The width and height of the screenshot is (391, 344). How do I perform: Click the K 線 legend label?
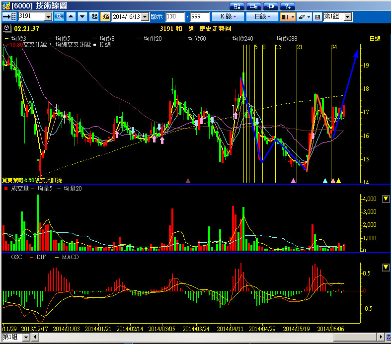tap(105, 45)
